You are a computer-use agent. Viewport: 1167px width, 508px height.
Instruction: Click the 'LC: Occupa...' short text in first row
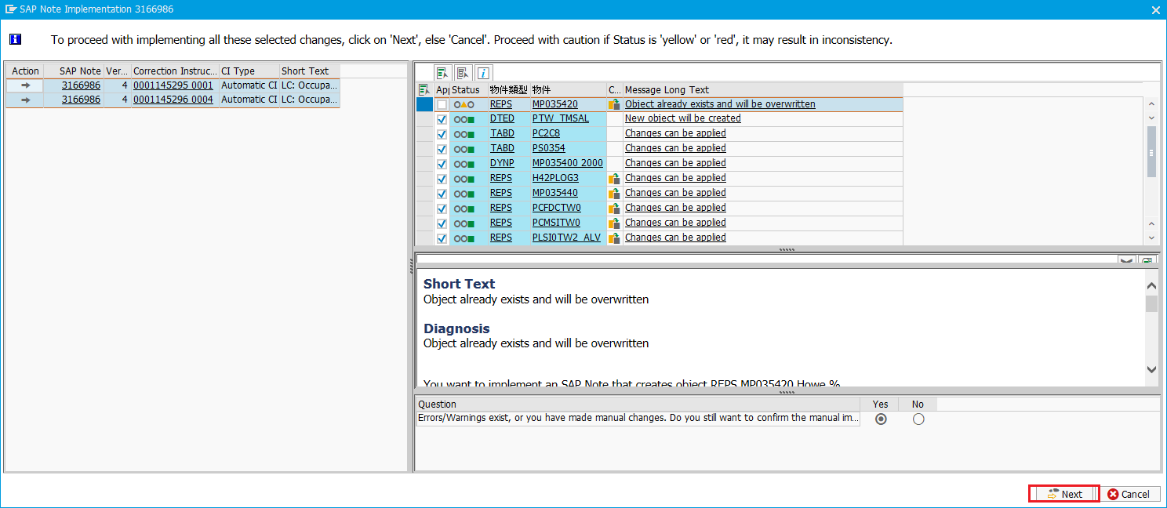click(x=310, y=85)
